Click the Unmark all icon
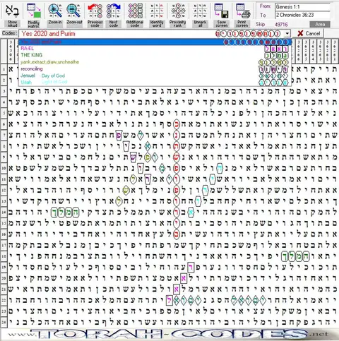The height and width of the screenshot is (341, 339). click(x=200, y=15)
